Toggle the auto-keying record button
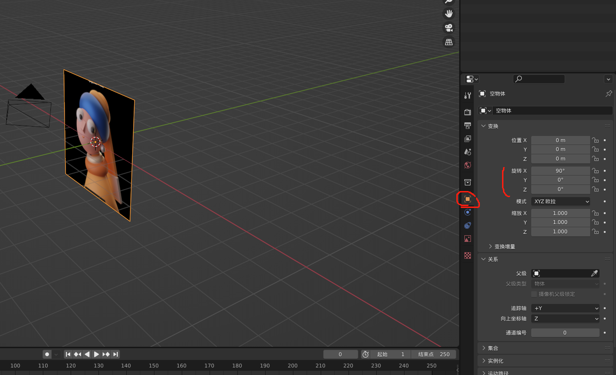The image size is (616, 375). click(x=47, y=354)
